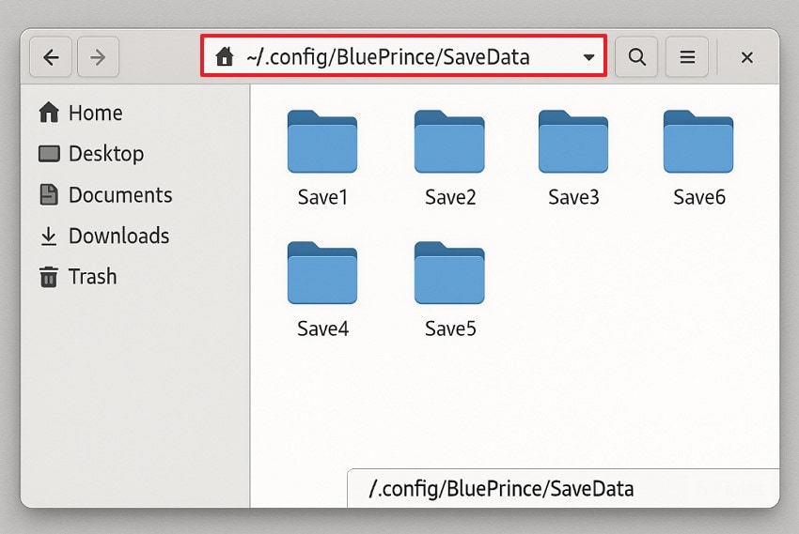Go back using the left arrow button

click(x=51, y=57)
